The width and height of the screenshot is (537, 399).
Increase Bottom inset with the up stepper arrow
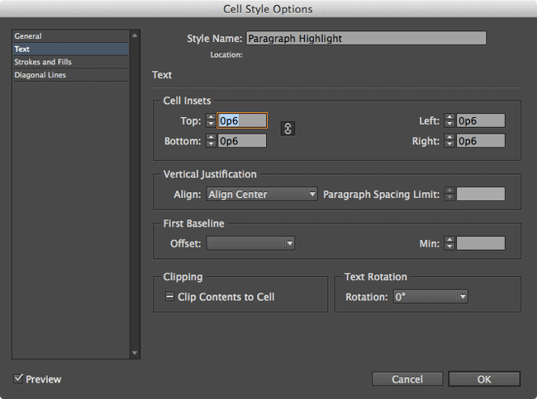click(x=211, y=138)
